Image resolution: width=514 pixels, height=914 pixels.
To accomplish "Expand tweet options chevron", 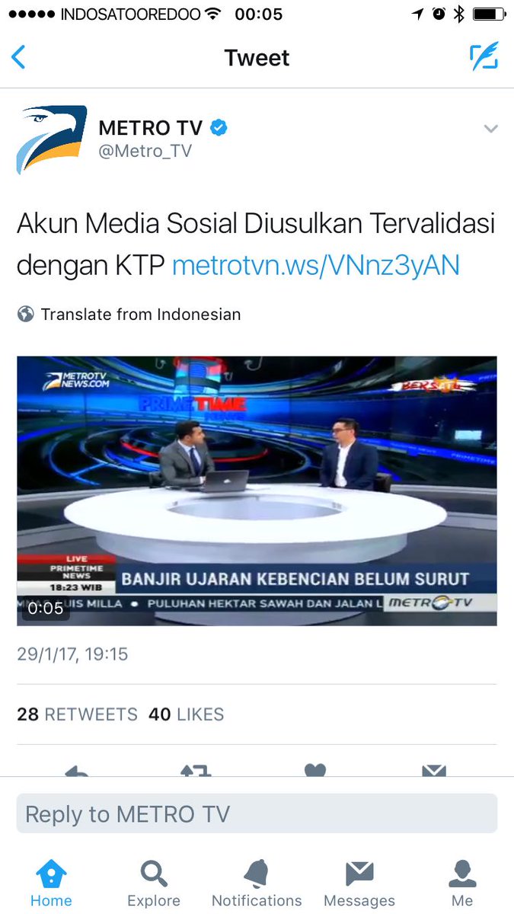I will [x=491, y=129].
